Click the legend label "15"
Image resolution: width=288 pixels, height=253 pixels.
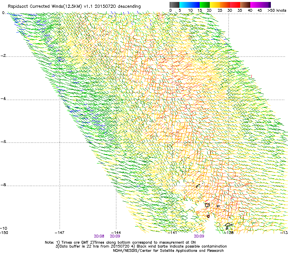click(x=200, y=11)
